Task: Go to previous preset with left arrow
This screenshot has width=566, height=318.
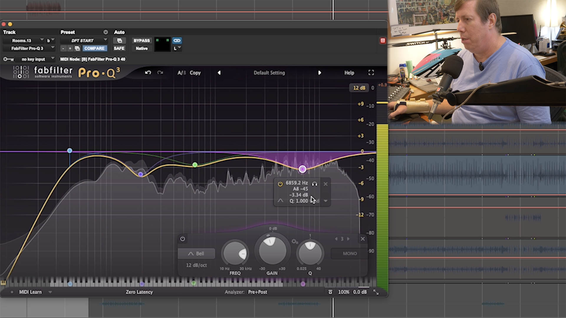Action: pyautogui.click(x=219, y=73)
